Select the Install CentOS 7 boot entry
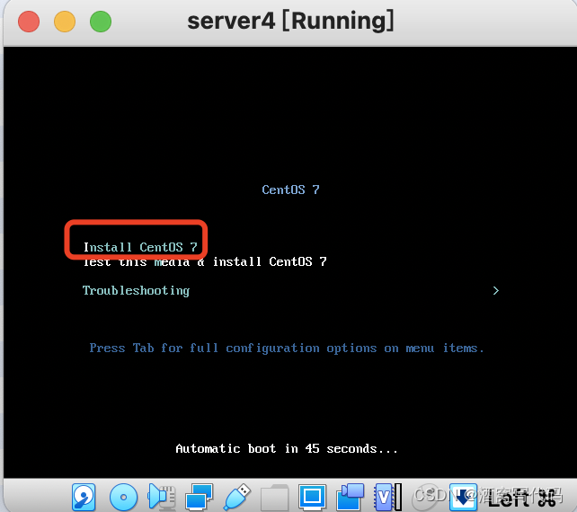Screen dimensions: 577x512 pos(140,247)
